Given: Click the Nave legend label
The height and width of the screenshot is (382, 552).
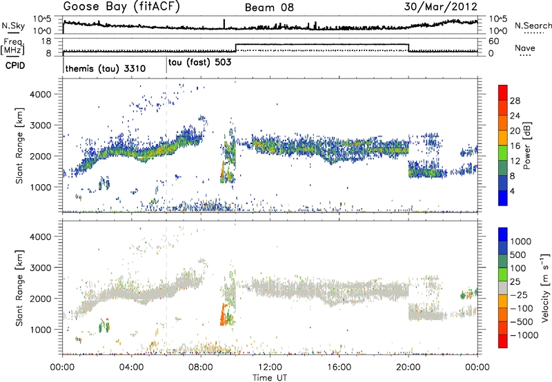Looking at the screenshot, I should [525, 48].
